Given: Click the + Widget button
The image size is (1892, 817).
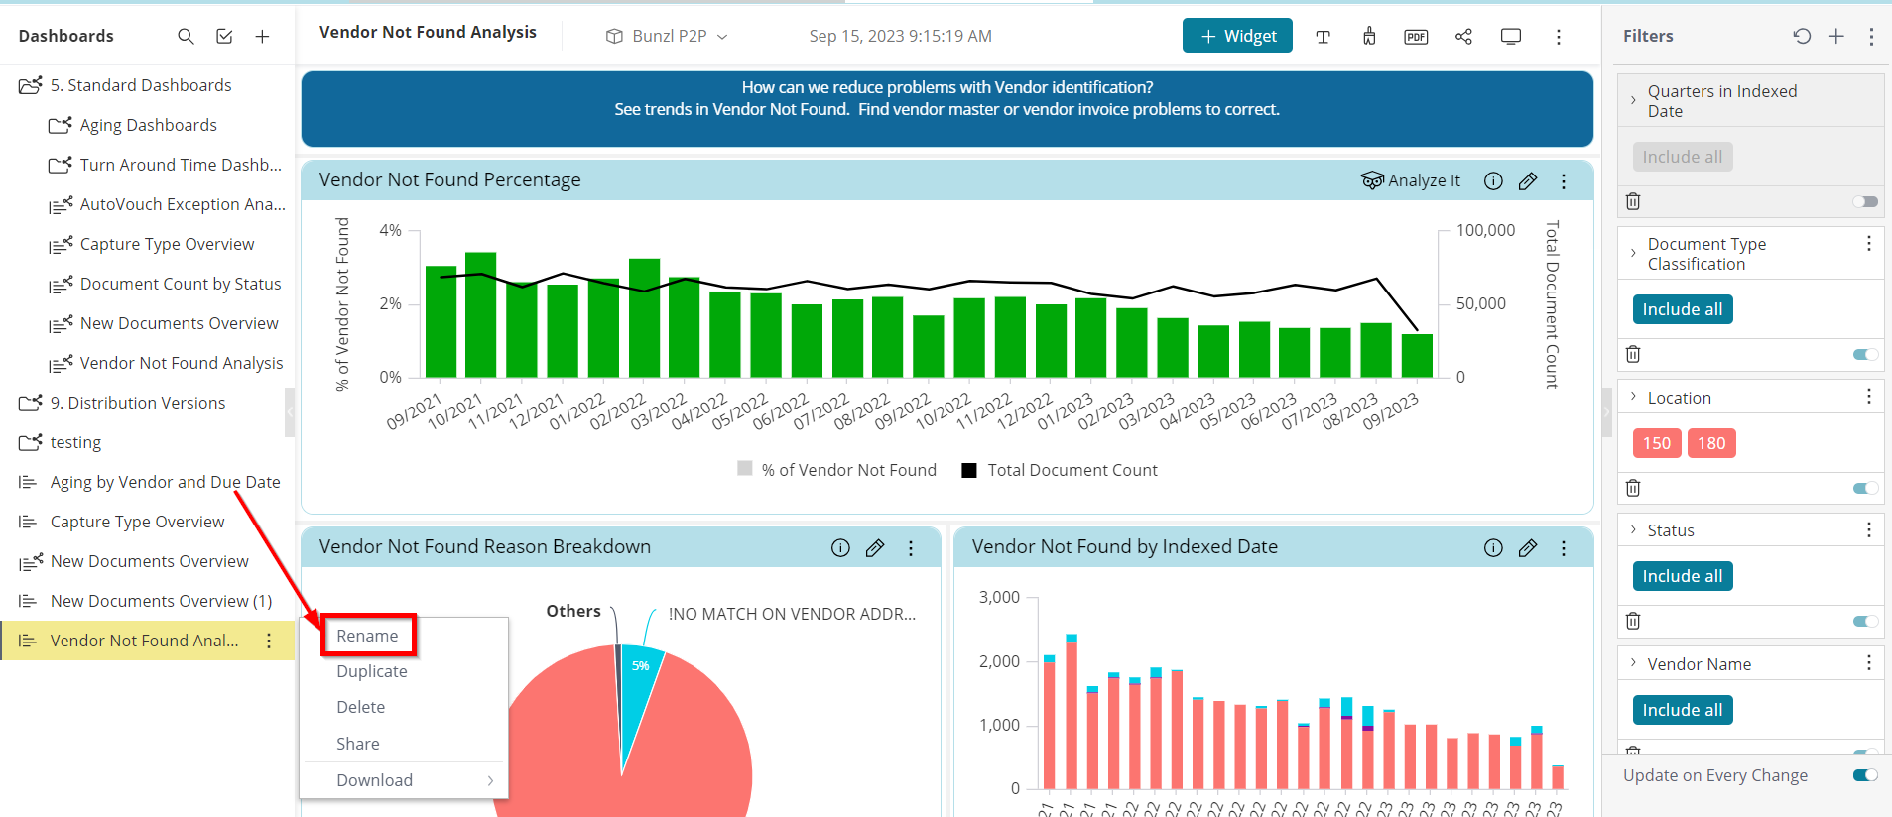Looking at the screenshot, I should pyautogui.click(x=1237, y=36).
